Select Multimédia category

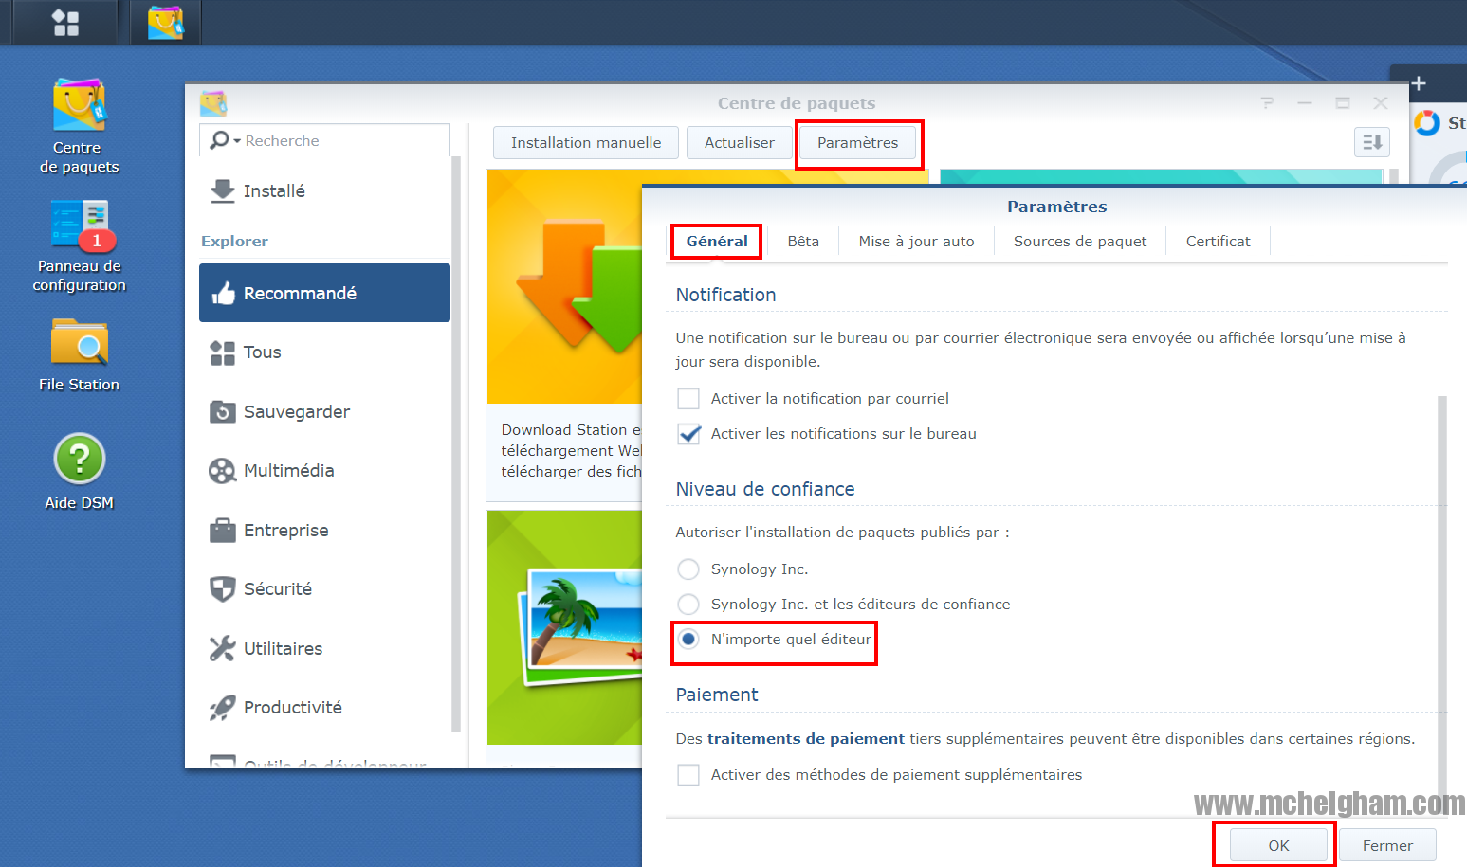coord(324,471)
